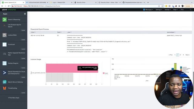194x109 pixels.
Task: Reload the page with the refresh icon
Action: (x=9, y=6)
